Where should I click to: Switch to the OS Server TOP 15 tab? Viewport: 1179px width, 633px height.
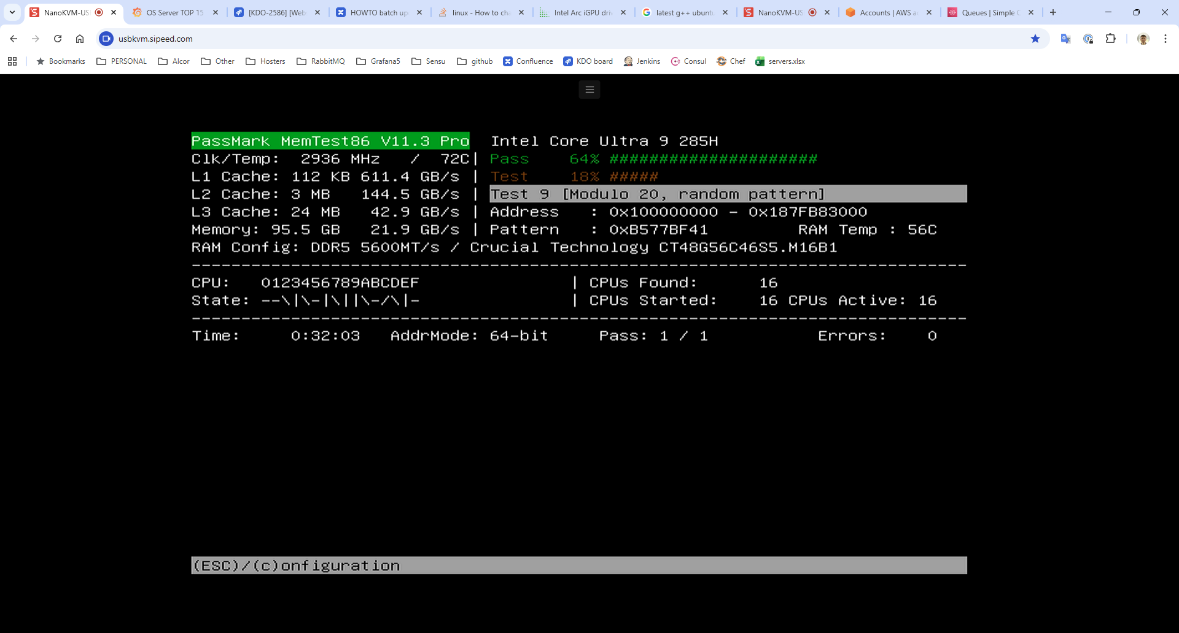[174, 12]
